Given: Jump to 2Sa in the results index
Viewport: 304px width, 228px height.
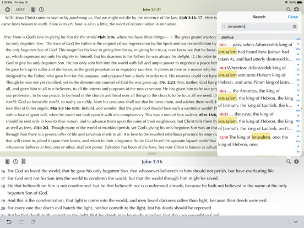Looking at the screenshot, I should (x=298, y=49).
